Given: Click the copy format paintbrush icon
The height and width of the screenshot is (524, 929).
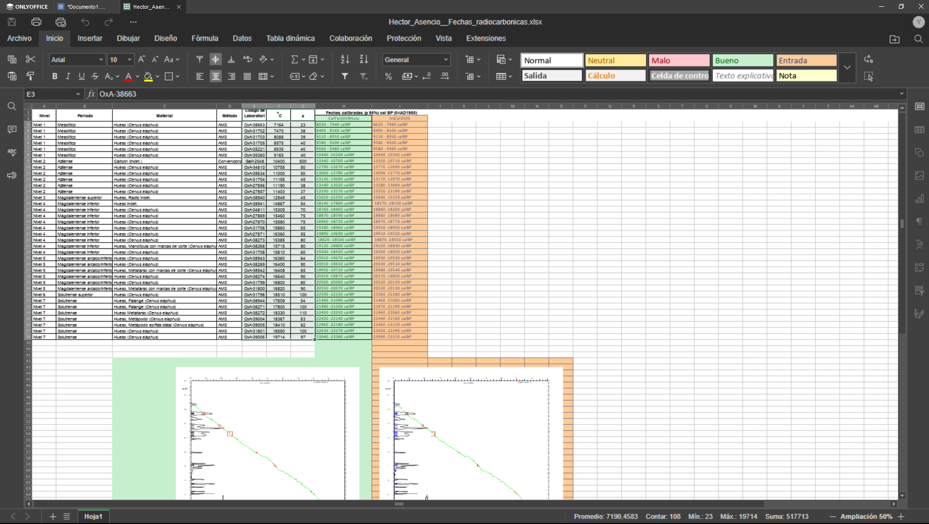Looking at the screenshot, I should [31, 76].
